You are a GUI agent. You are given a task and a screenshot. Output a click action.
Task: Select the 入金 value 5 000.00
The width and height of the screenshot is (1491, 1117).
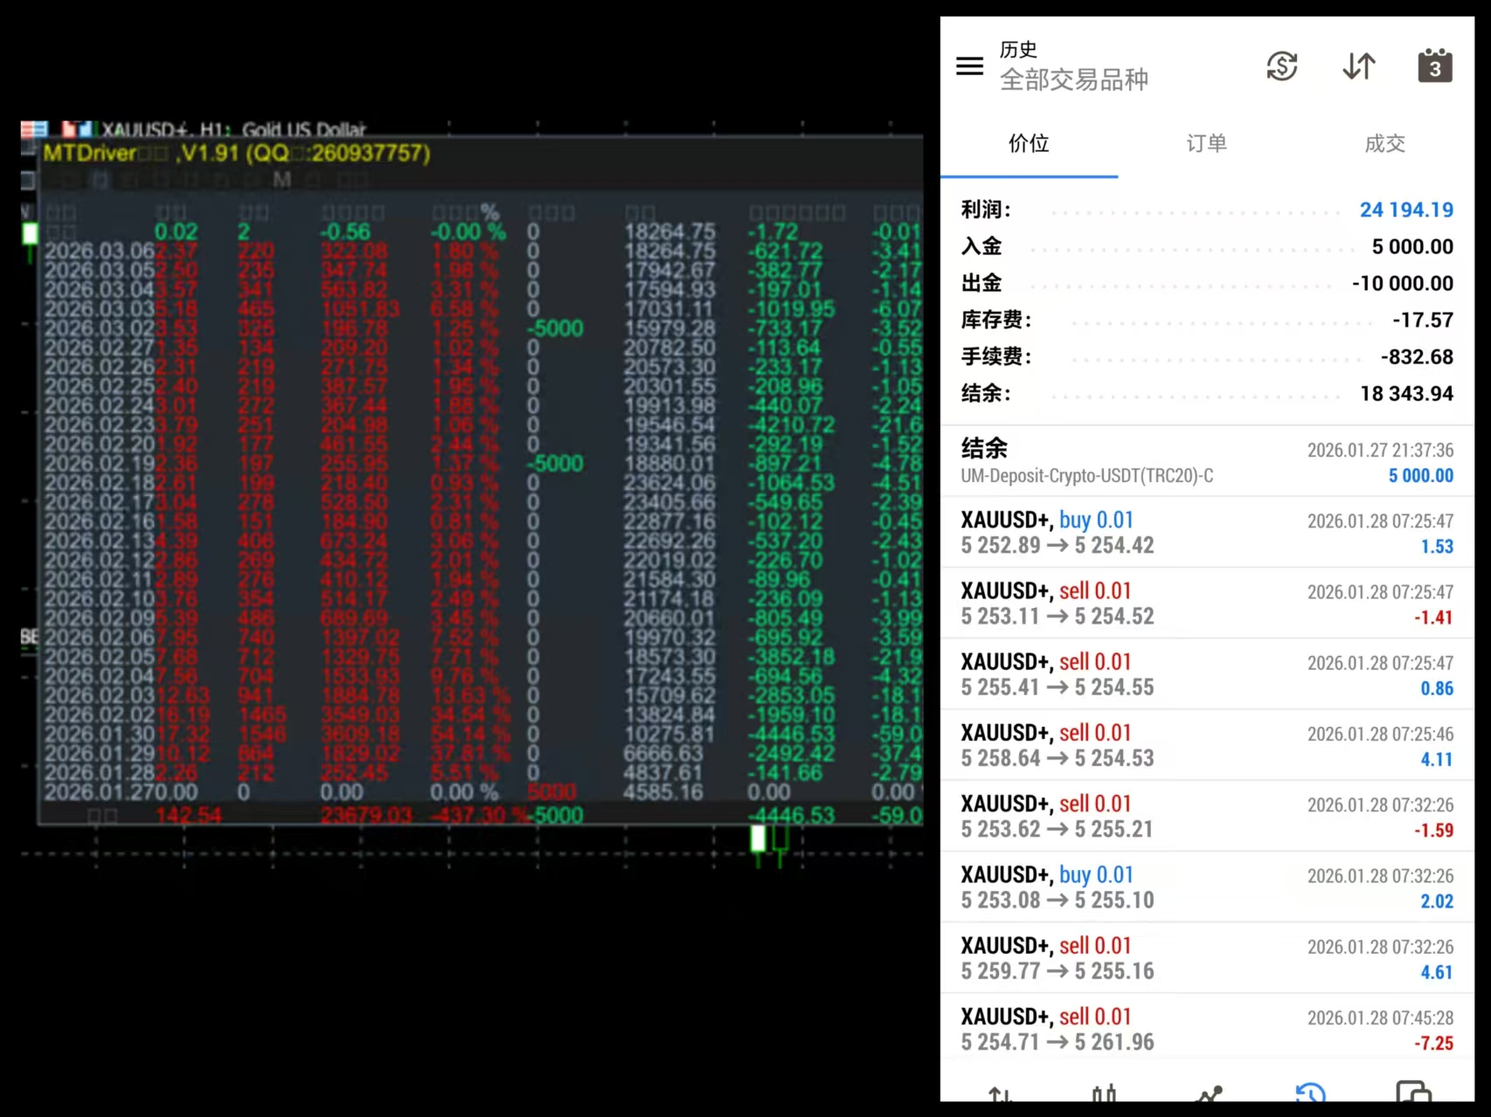[1412, 246]
